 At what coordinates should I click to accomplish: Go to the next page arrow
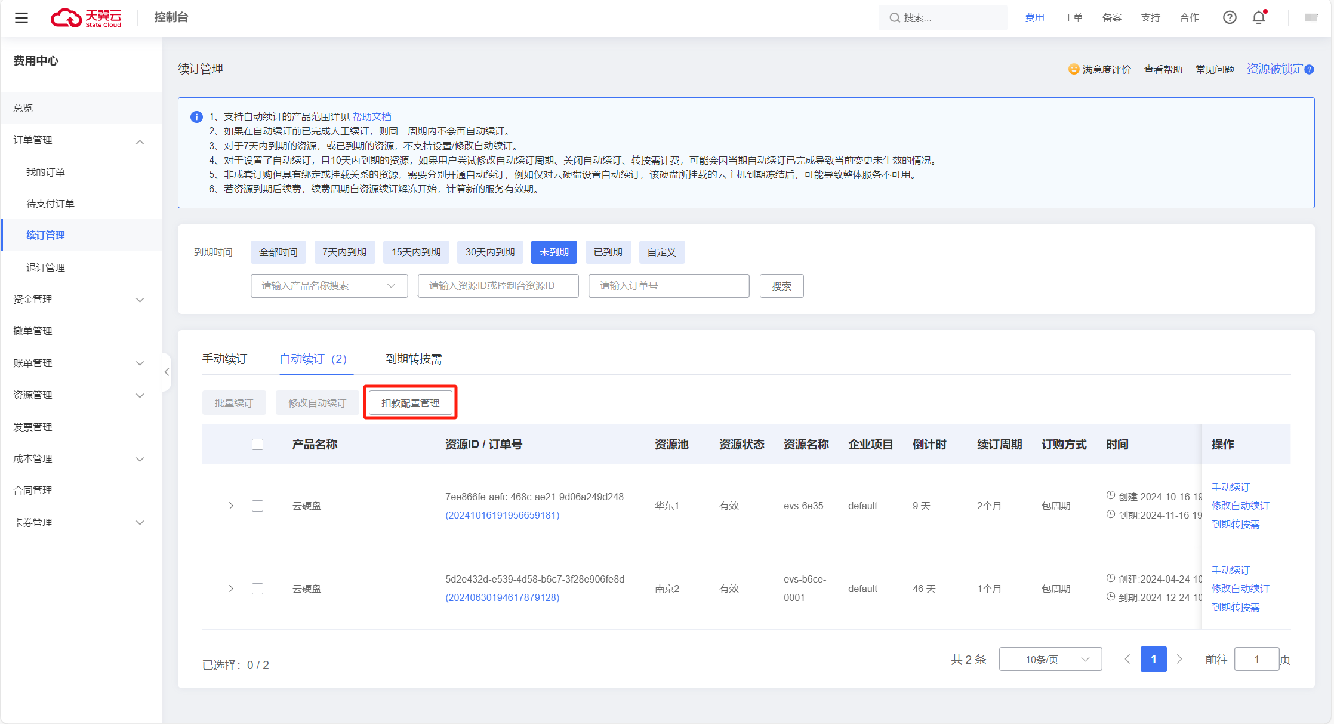(x=1179, y=659)
